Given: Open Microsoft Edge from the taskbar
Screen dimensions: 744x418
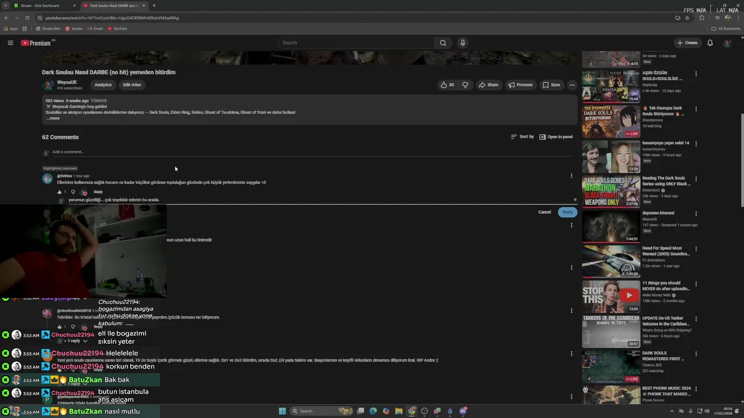Looking at the screenshot, I should (x=373, y=411).
